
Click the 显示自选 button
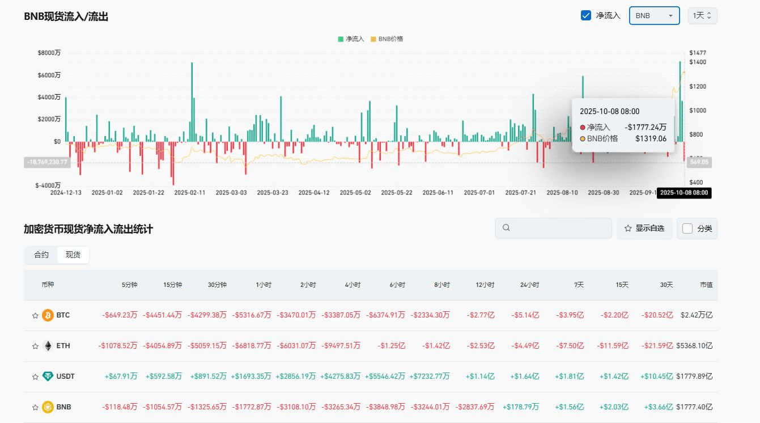[x=644, y=228]
